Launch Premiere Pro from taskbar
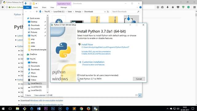 click(x=46, y=109)
